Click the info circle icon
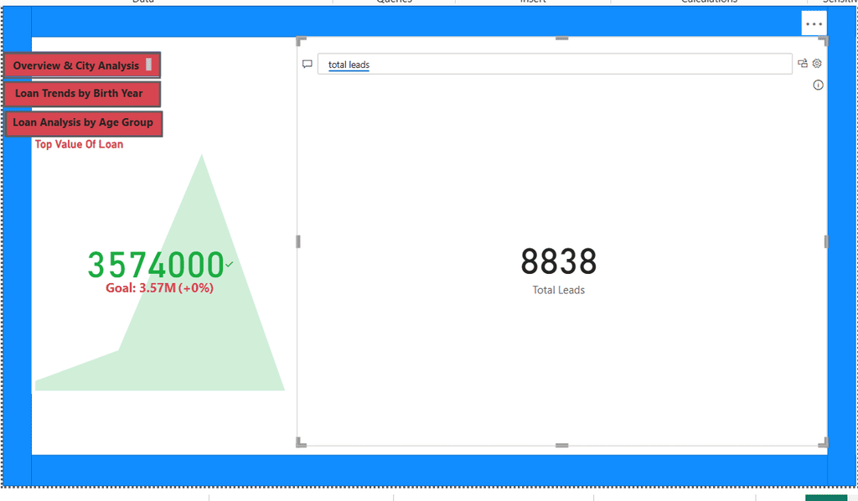858x501 pixels. 818,85
